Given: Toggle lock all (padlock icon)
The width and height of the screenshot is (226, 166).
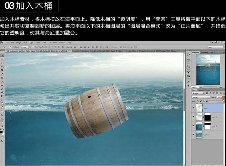Looking at the screenshot, I should [x=207, y=101].
